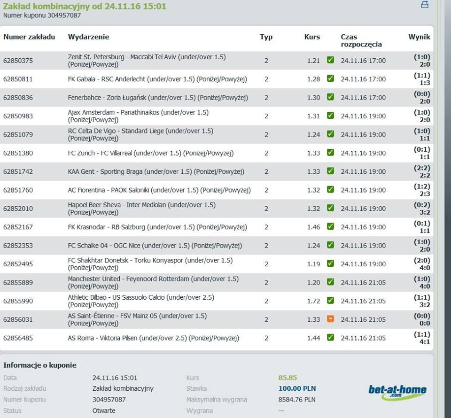The image size is (451, 418).
Task: Click the 'Typ' column header
Action: [x=266, y=37]
